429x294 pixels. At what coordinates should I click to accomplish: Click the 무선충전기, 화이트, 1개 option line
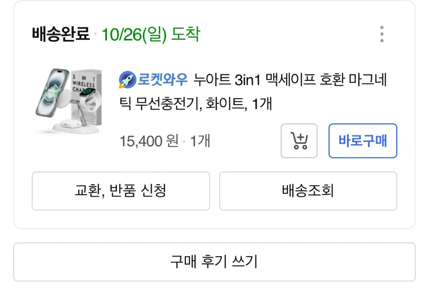tap(196, 104)
